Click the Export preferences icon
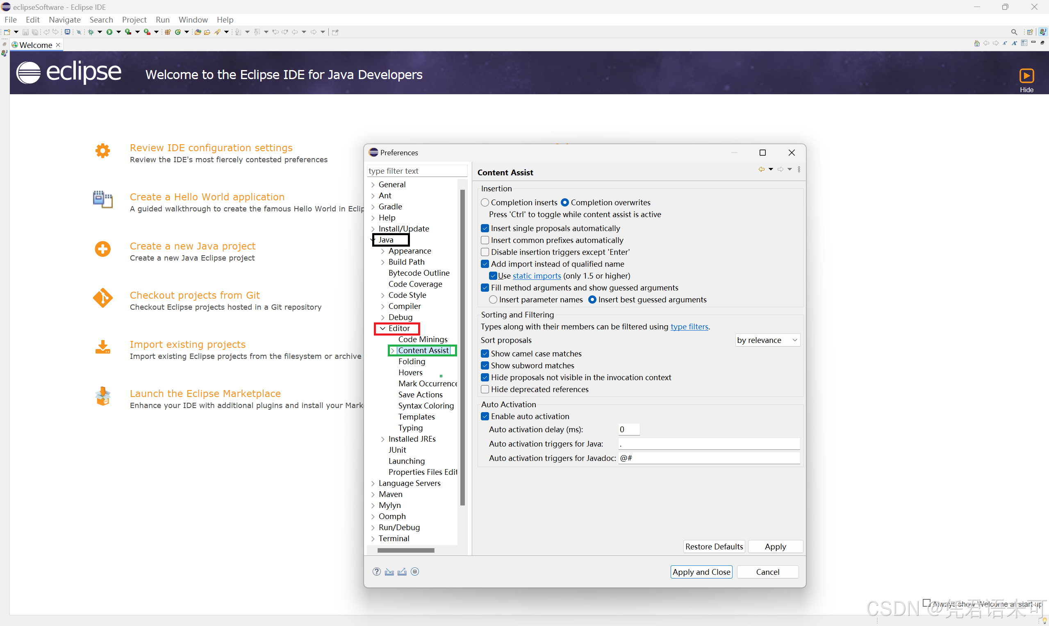 click(402, 572)
